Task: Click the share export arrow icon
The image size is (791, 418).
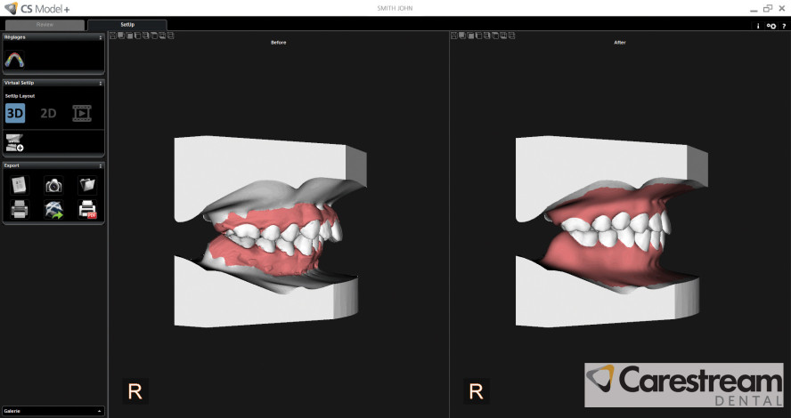Action: pyautogui.click(x=53, y=210)
